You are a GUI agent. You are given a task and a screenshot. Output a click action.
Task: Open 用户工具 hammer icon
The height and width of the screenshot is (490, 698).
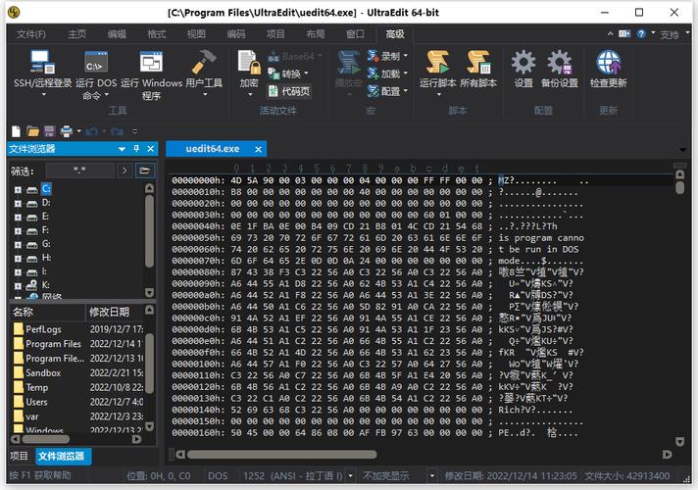(204, 63)
